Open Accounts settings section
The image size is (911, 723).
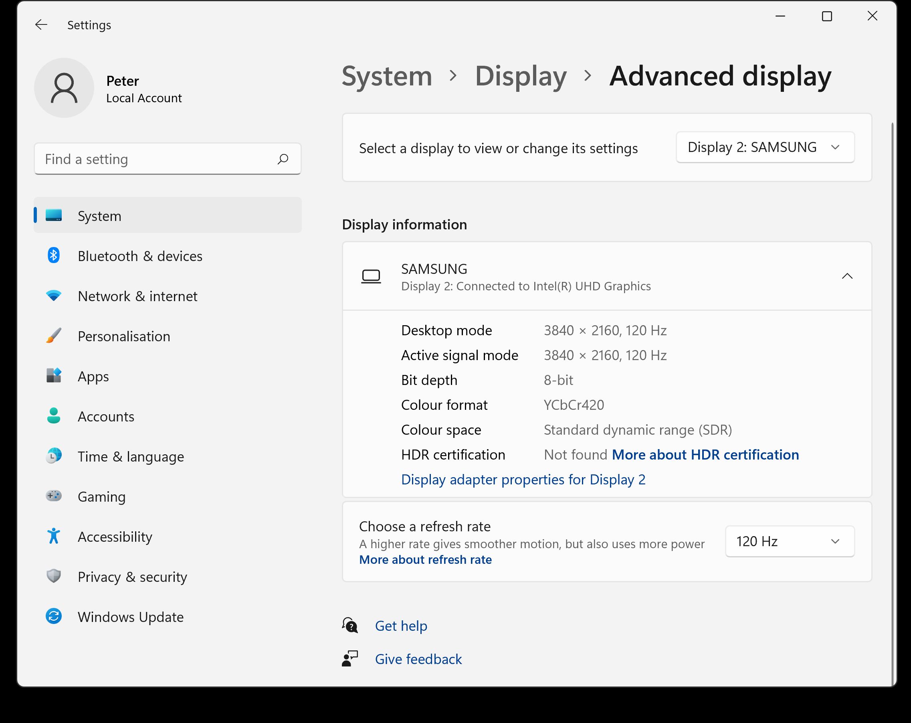tap(106, 417)
